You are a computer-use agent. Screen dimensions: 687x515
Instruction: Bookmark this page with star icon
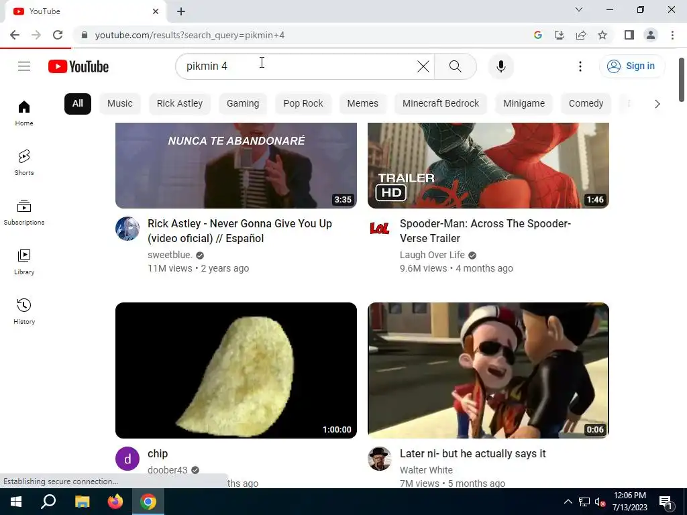tap(602, 35)
